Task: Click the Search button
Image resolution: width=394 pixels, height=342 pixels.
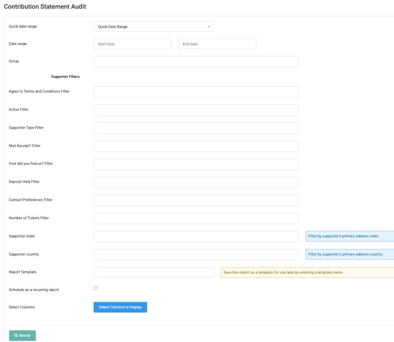Action: click(x=22, y=336)
